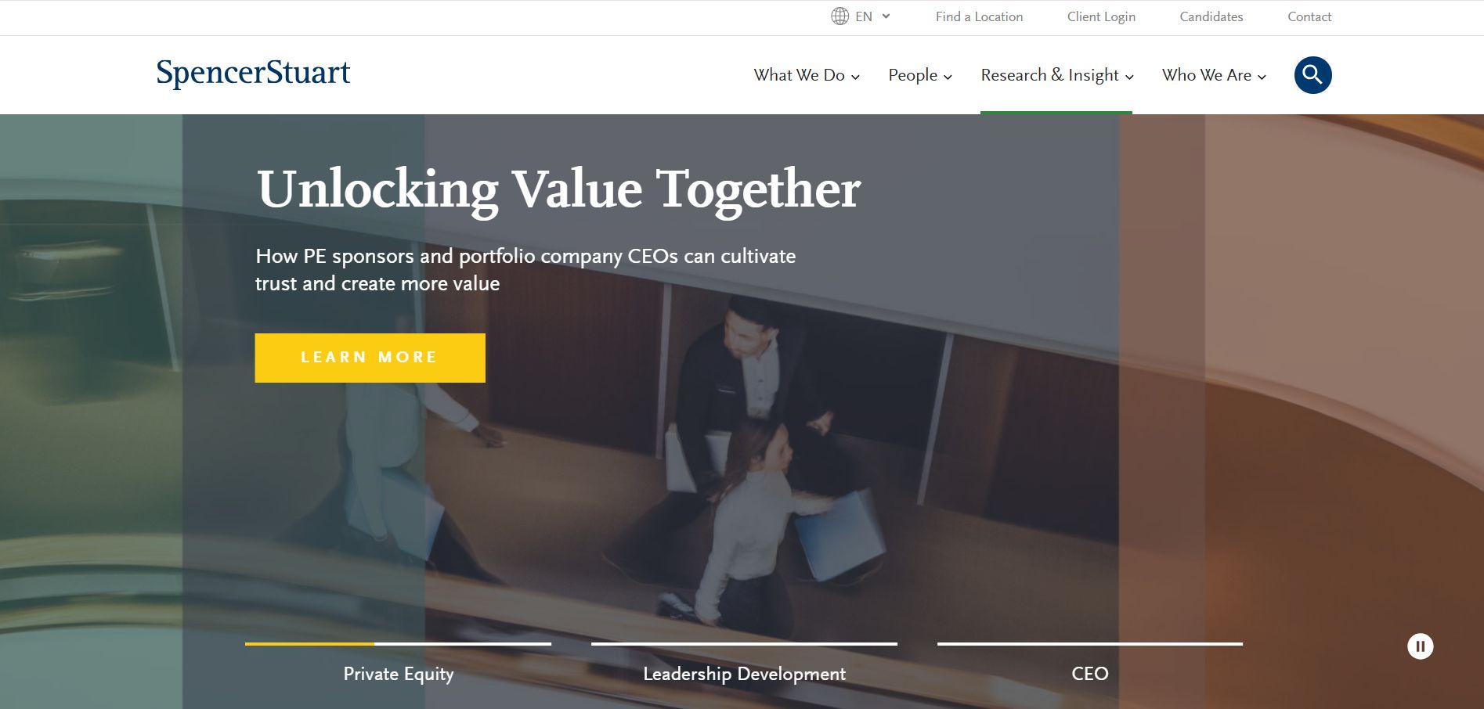Switch to the Private Equity slide
1484x709 pixels.
click(x=399, y=674)
